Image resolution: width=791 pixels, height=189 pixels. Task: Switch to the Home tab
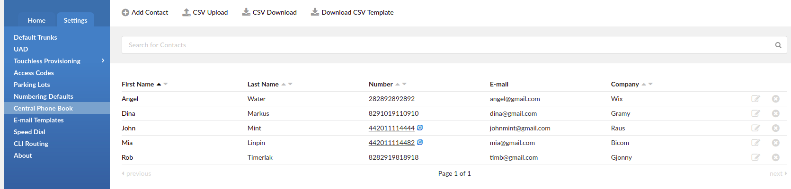[36, 20]
